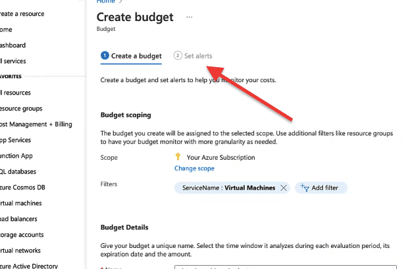Open Storage accounts in sidebar
The width and height of the screenshot is (410, 269).
tap(22, 235)
